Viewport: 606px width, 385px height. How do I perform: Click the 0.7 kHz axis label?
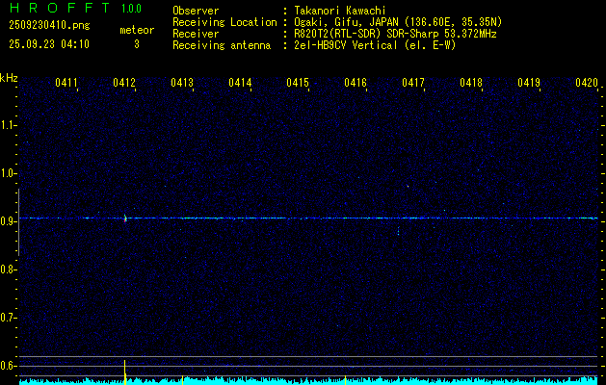pos(8,318)
